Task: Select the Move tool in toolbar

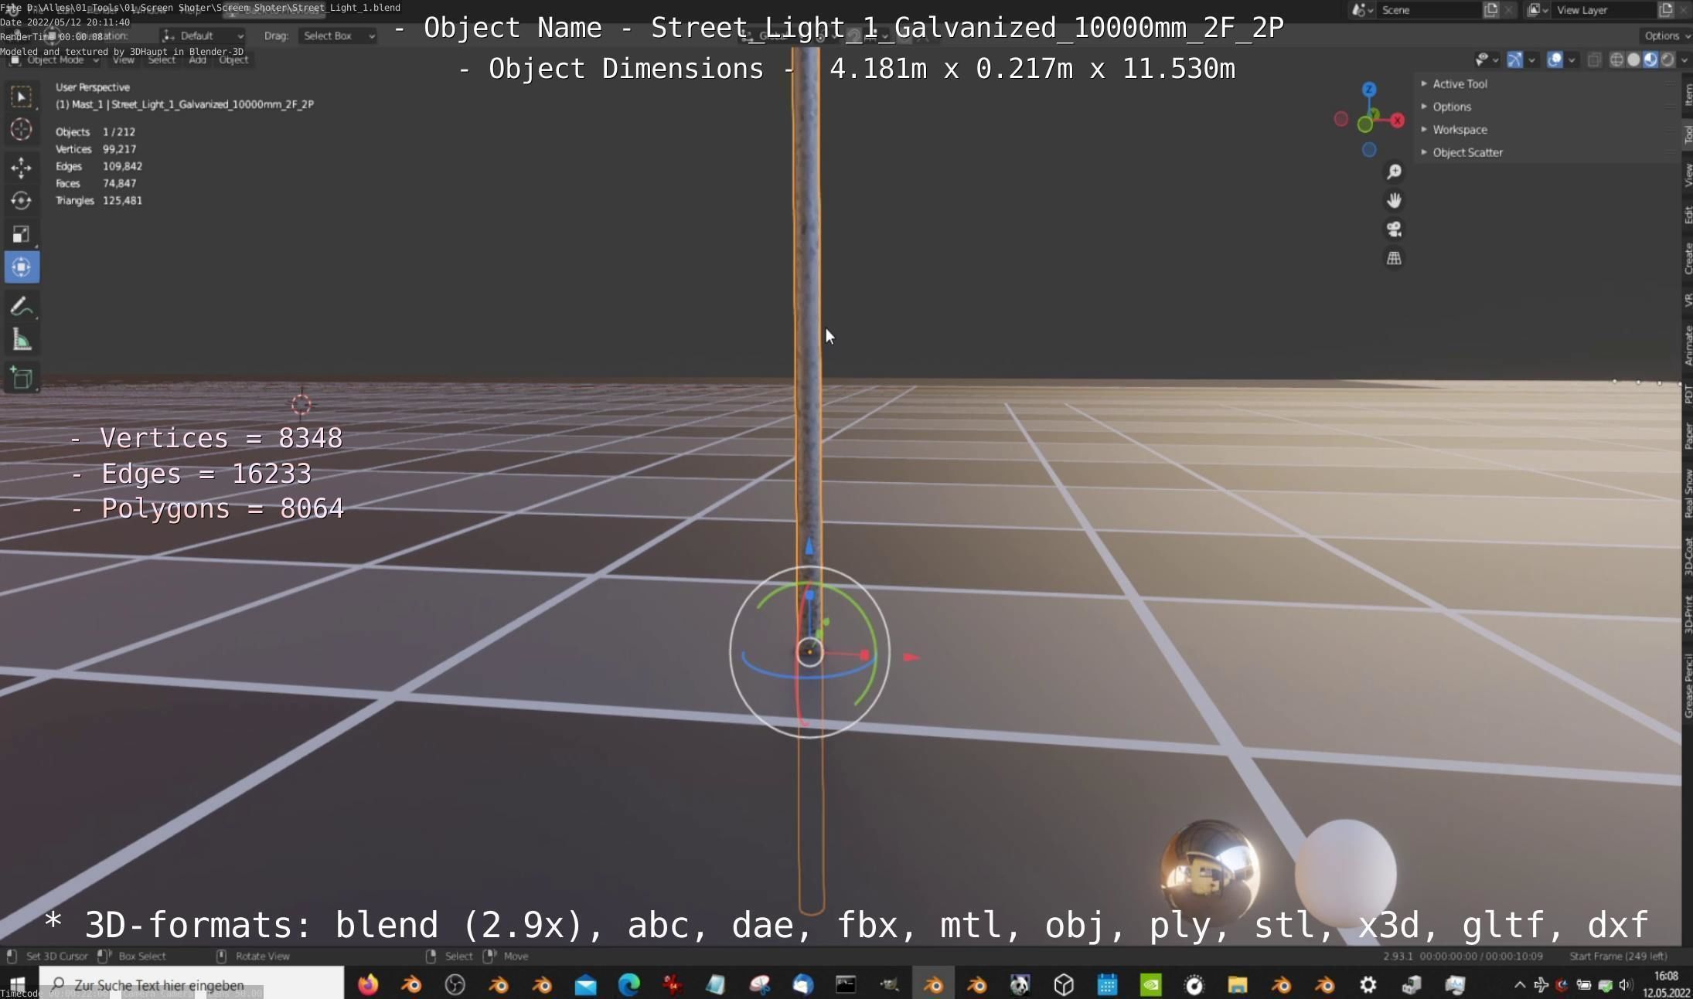Action: (21, 167)
